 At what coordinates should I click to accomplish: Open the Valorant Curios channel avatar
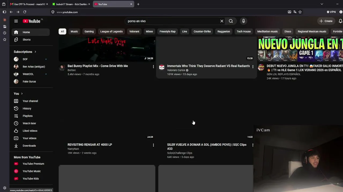click(x=162, y=67)
